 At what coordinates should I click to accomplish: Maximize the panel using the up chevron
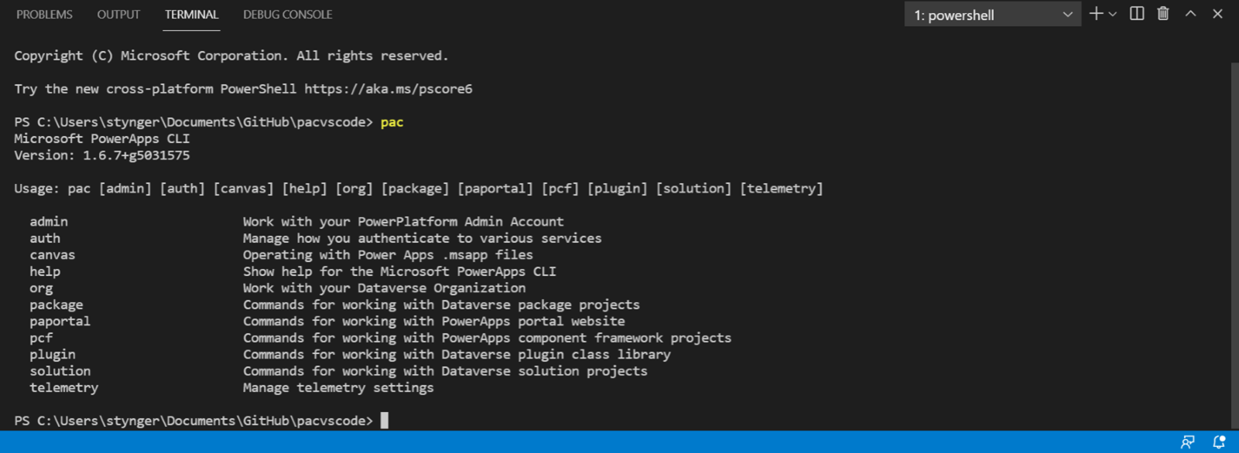[x=1191, y=14]
